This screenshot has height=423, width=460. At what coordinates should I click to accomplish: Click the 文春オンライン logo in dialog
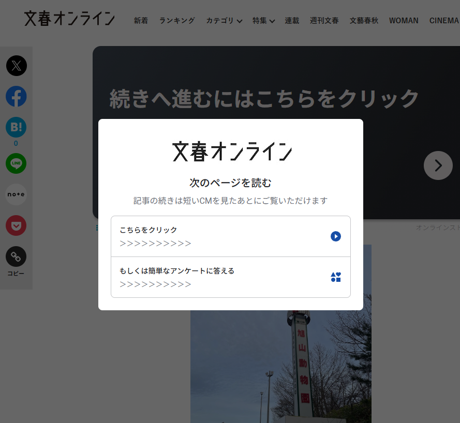[232, 152]
